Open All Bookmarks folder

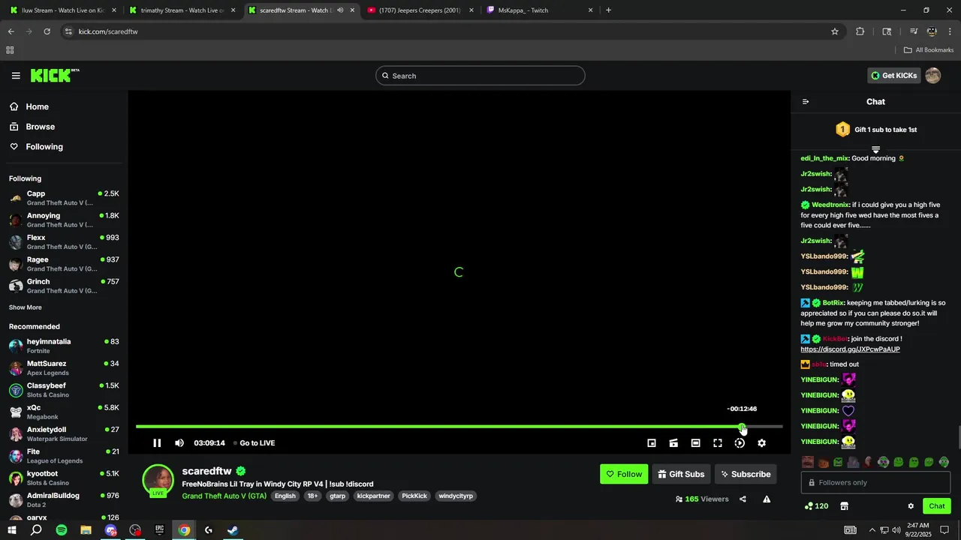tap(929, 50)
